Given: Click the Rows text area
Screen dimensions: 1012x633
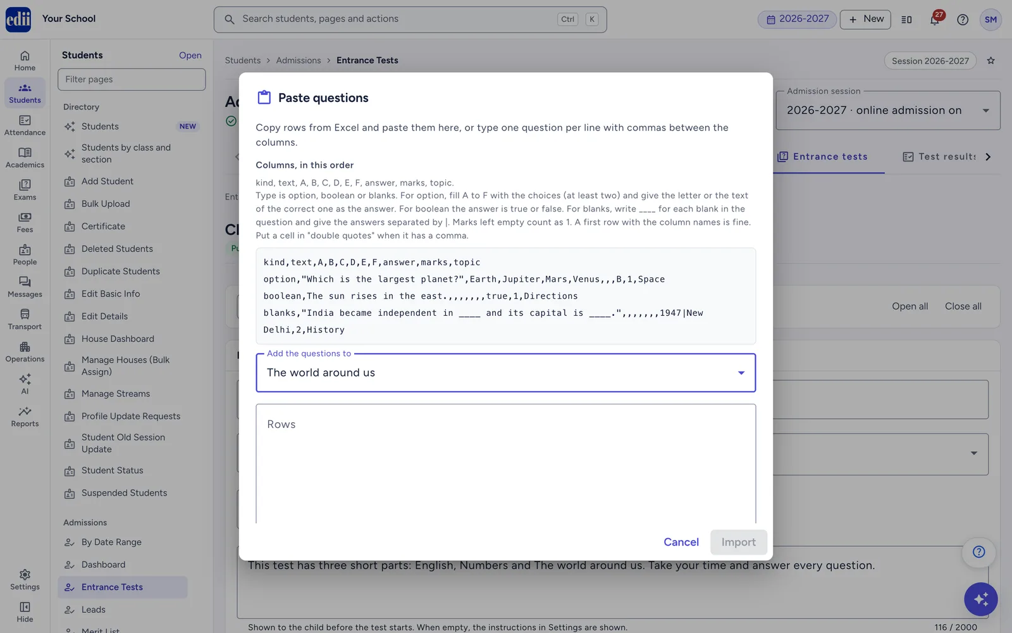Looking at the screenshot, I should [505, 464].
